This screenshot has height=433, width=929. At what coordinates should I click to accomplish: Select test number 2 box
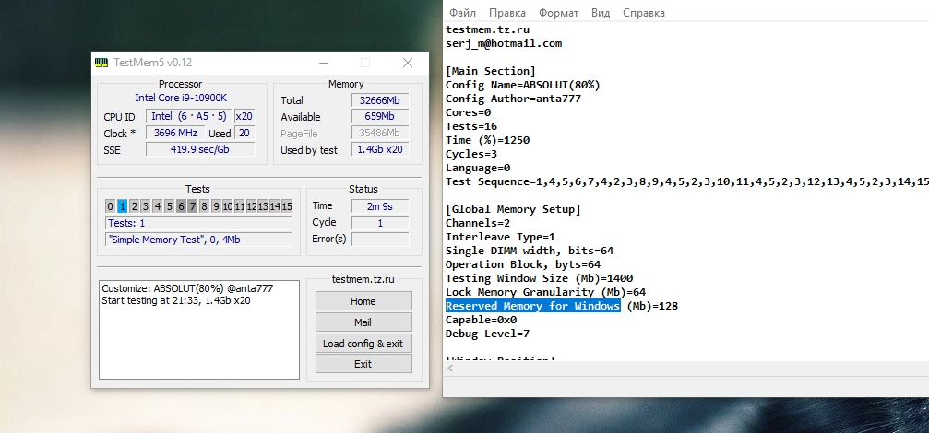point(134,205)
